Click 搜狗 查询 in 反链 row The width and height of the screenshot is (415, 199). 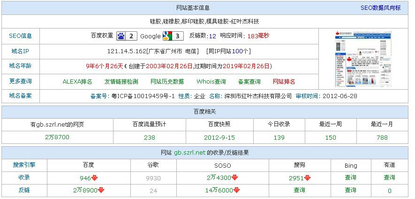pyautogui.click(x=299, y=190)
